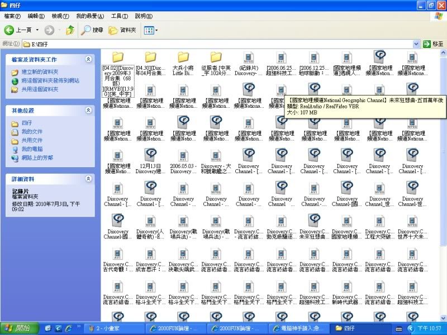The width and height of the screenshot is (447, 335).
Task: Open the back-history dropdown next to 上一頁
Action: 37,30
